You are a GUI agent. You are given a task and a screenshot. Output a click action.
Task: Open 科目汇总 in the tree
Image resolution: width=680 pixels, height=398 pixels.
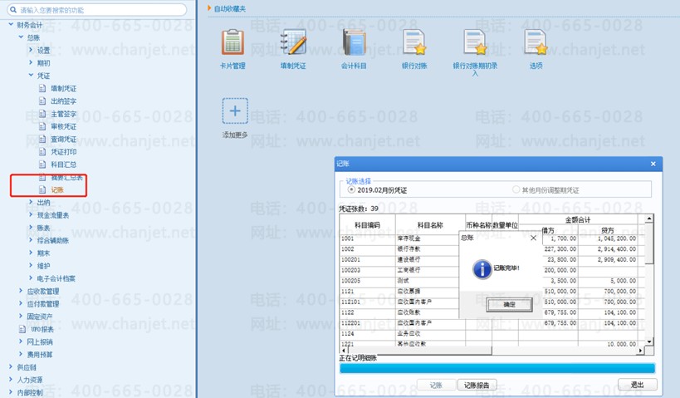coord(63,165)
